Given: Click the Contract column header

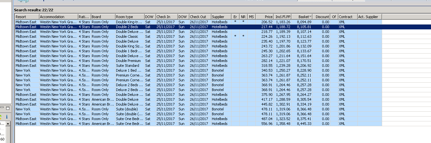Looking at the screenshot, I should (x=347, y=17).
